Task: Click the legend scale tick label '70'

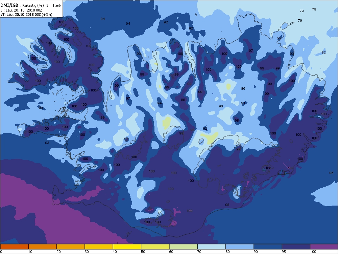Action: 199,252
